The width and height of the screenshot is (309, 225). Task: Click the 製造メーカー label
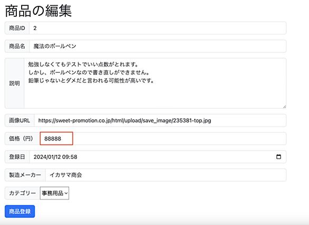(x=25, y=175)
